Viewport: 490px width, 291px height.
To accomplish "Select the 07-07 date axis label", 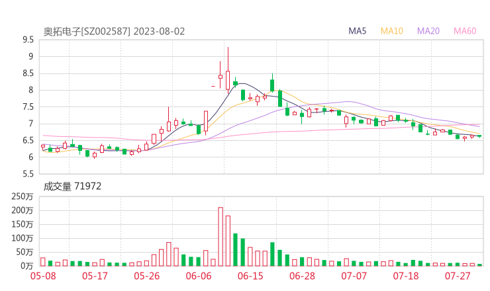I will pyautogui.click(x=354, y=276).
